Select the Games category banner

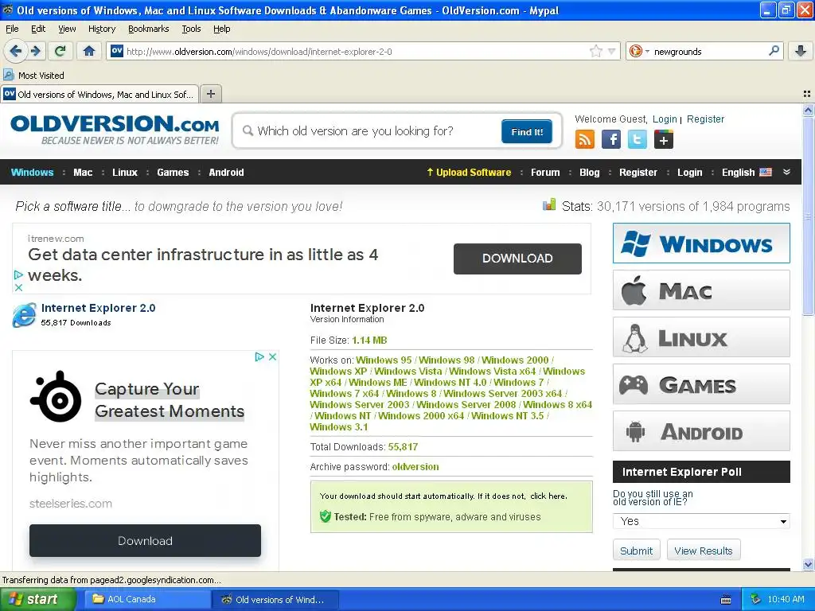pos(701,384)
